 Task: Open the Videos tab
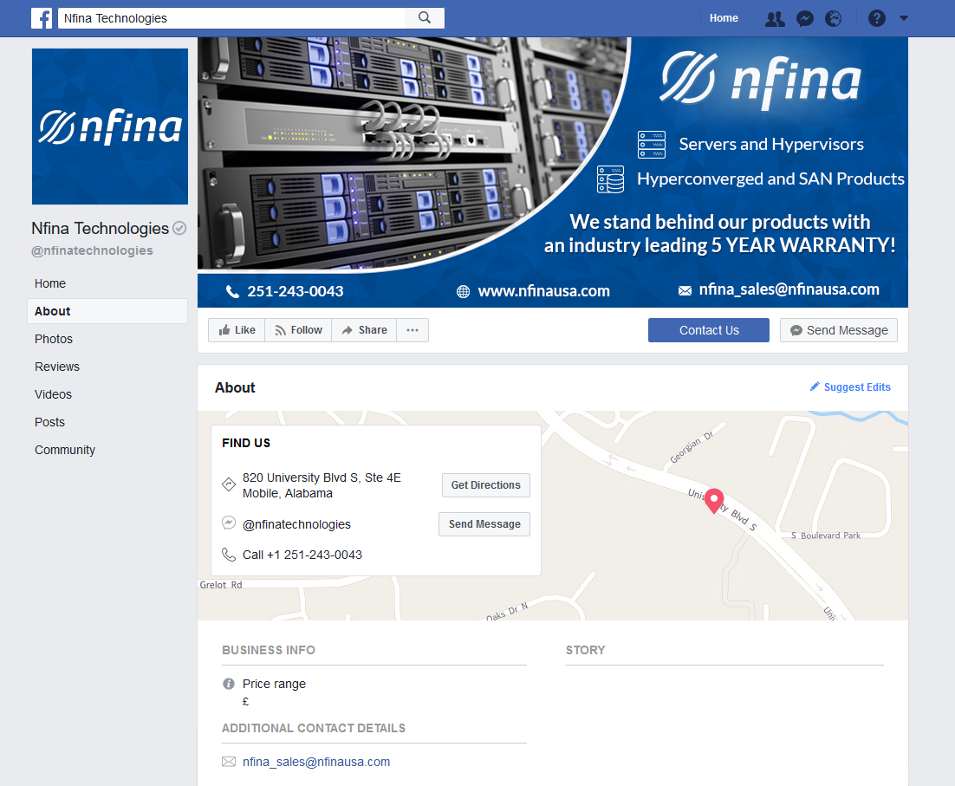pyautogui.click(x=53, y=394)
